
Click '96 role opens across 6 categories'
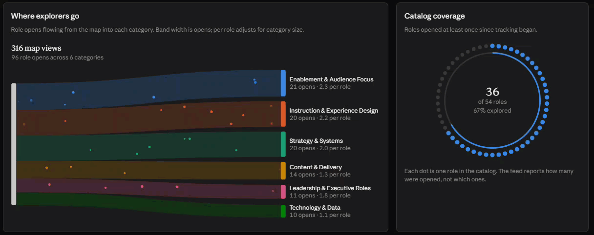point(57,58)
